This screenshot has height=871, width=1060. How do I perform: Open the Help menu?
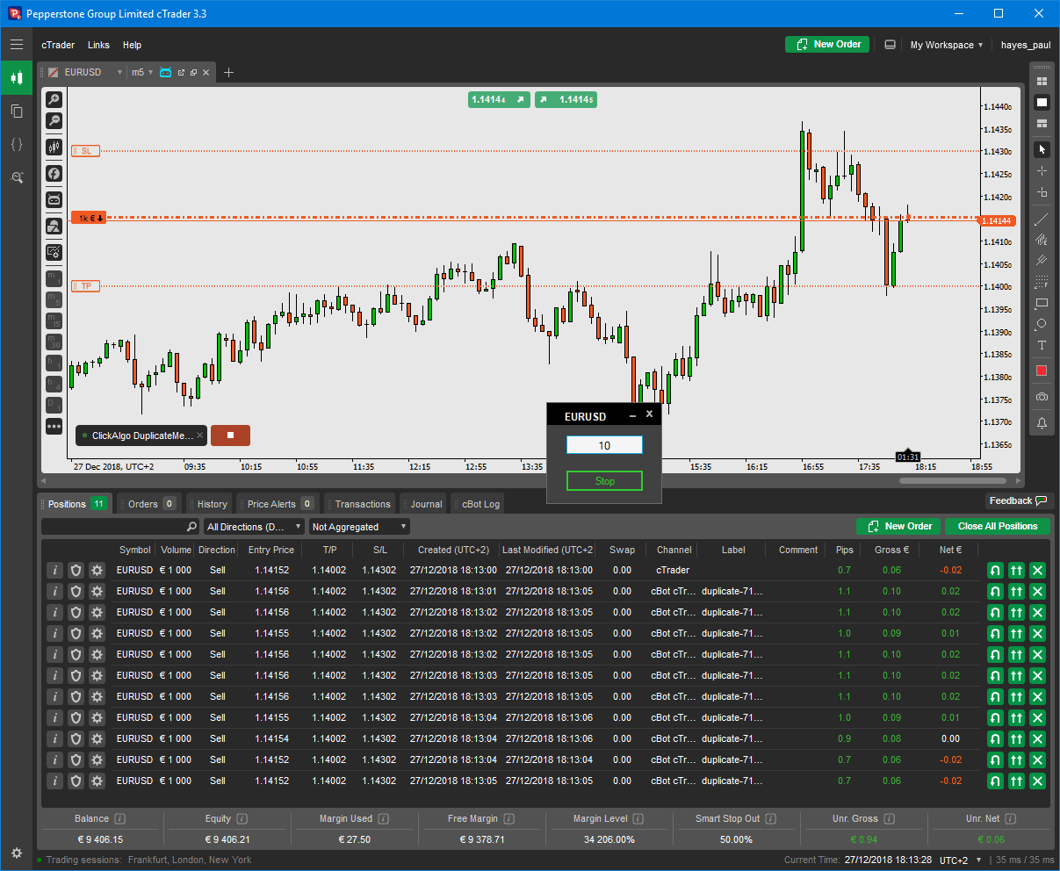132,45
